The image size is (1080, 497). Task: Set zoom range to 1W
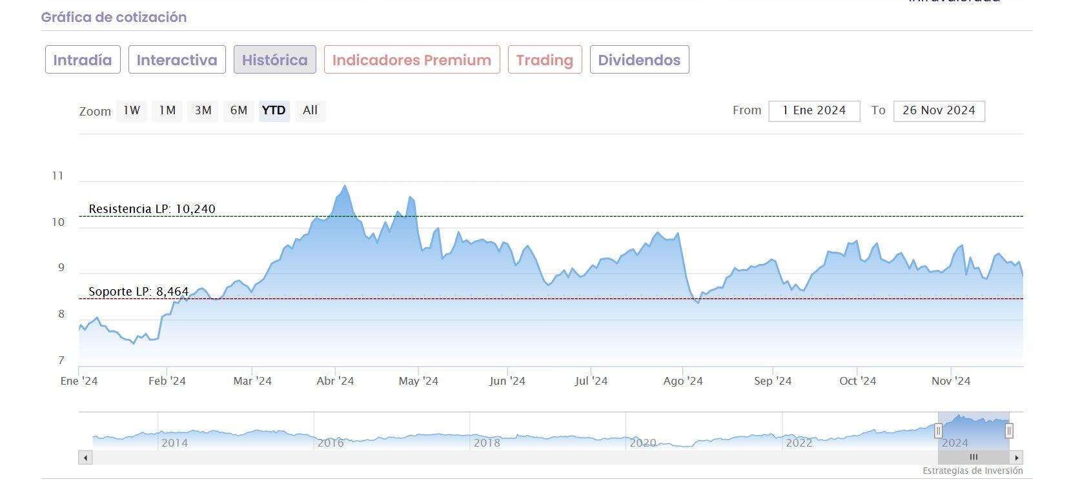[132, 110]
